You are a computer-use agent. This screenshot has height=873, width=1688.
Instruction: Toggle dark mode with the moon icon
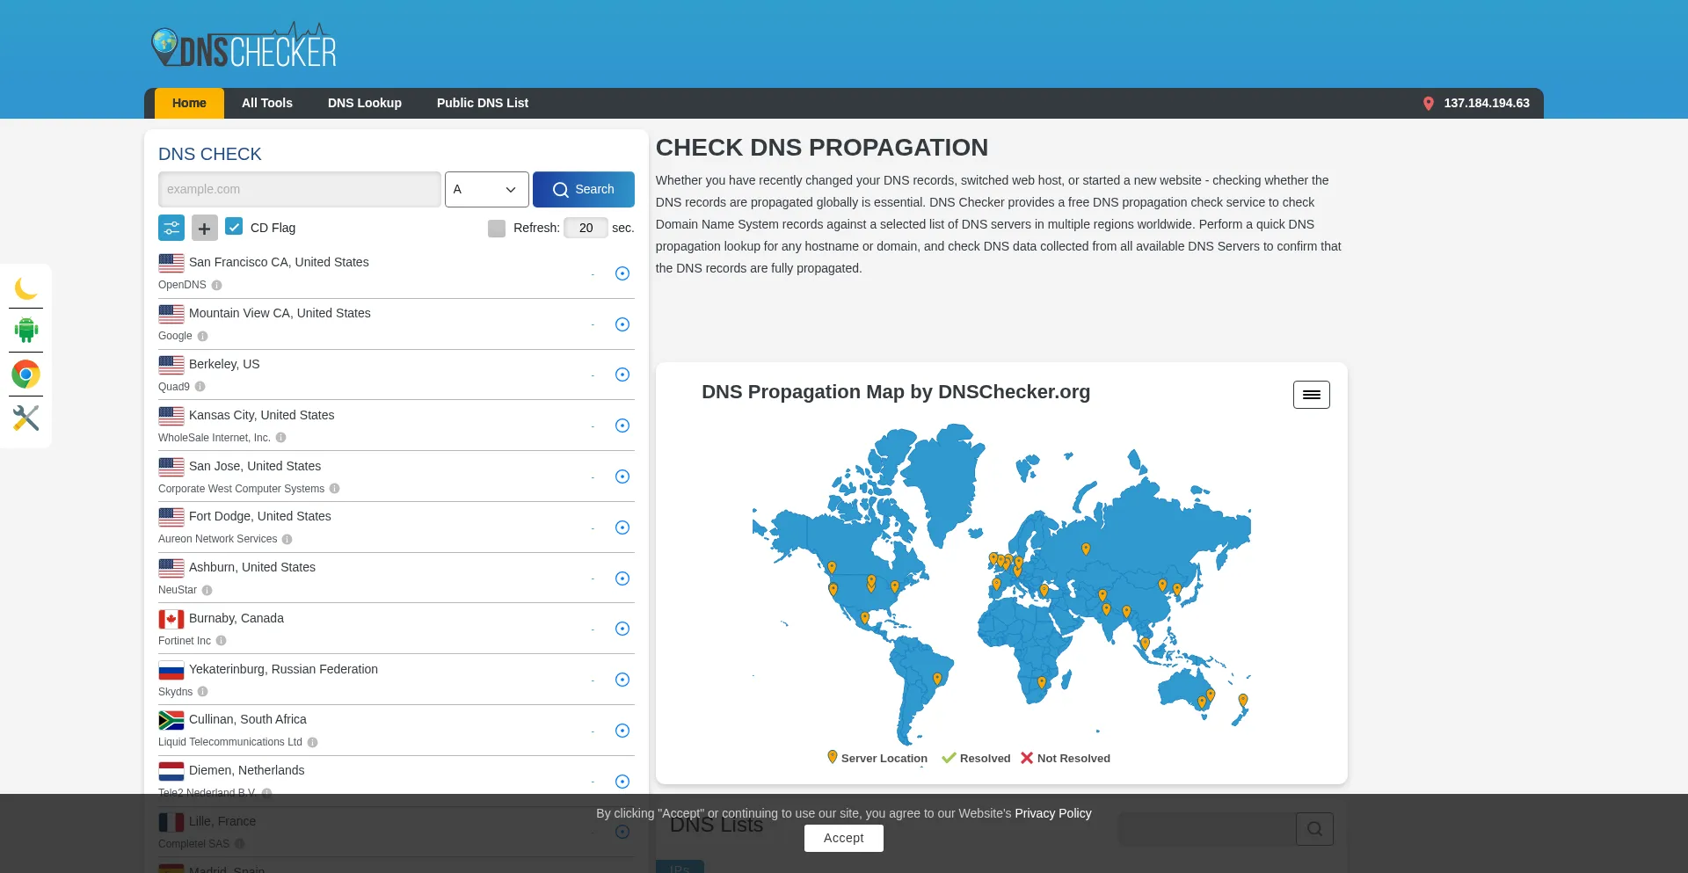[25, 287]
